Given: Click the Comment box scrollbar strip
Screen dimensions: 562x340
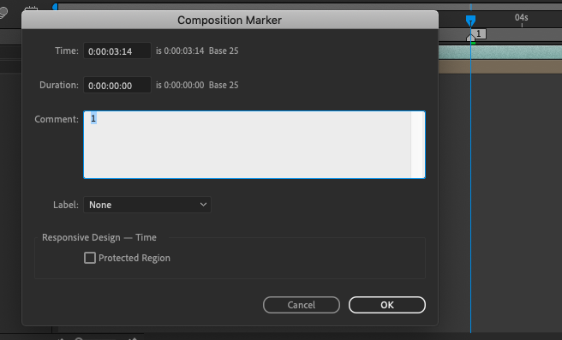Looking at the screenshot, I should [x=418, y=145].
